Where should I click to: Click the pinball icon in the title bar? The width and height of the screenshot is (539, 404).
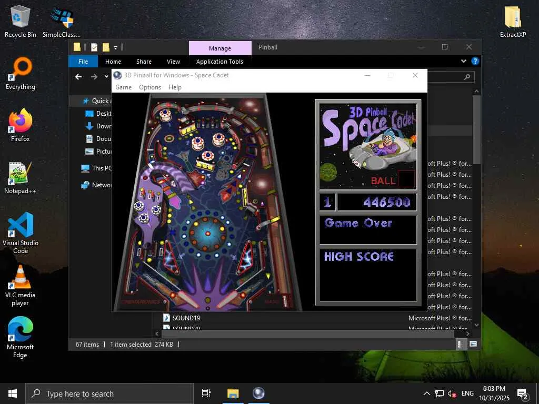point(117,75)
